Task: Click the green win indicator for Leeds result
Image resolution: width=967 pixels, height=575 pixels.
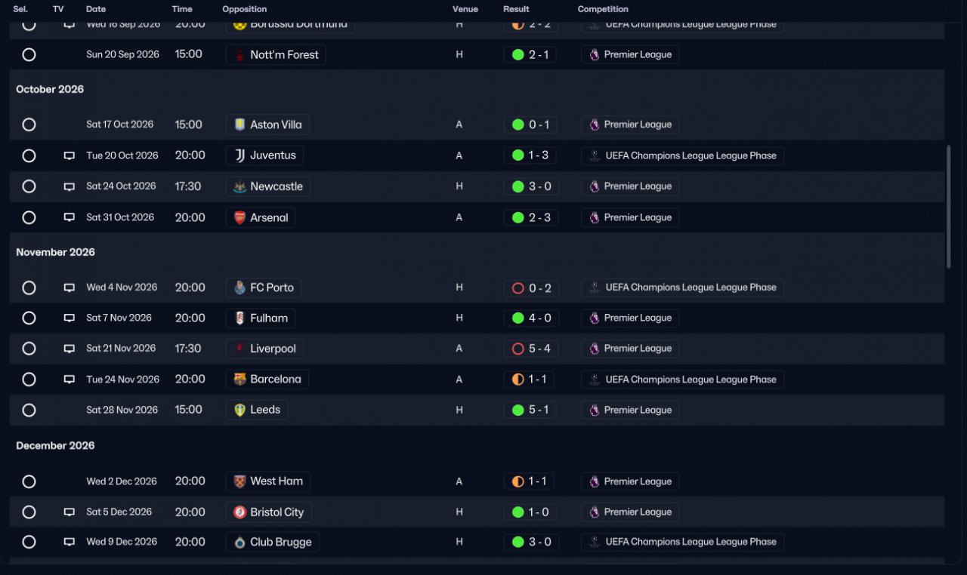Action: pyautogui.click(x=518, y=410)
